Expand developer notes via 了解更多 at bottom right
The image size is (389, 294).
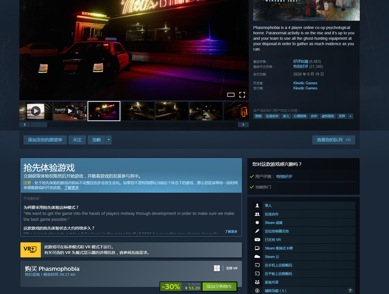pos(231,232)
